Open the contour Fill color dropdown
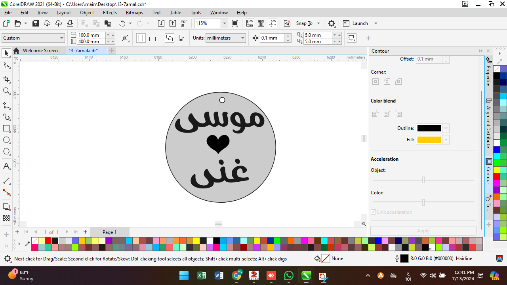 coord(446,140)
